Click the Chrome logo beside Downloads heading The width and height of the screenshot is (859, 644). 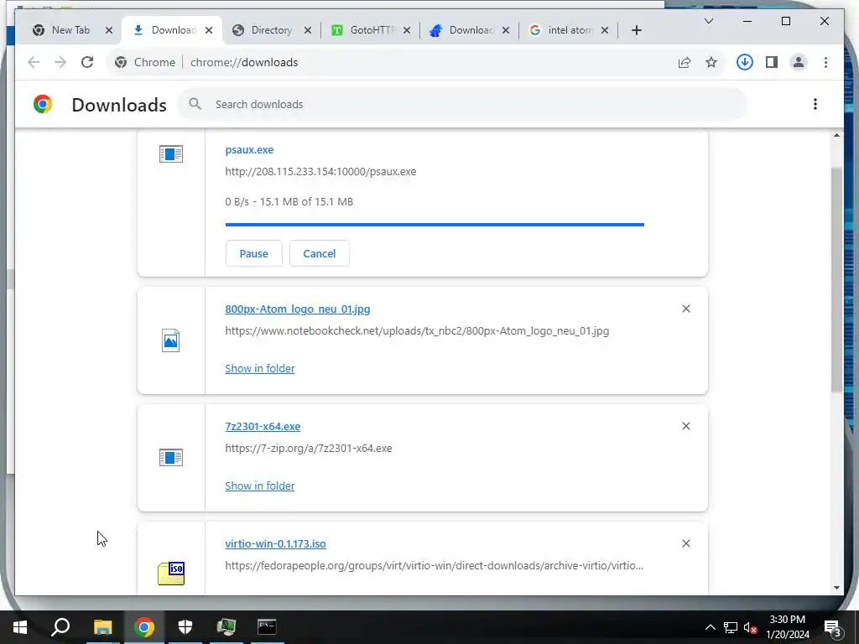click(43, 104)
